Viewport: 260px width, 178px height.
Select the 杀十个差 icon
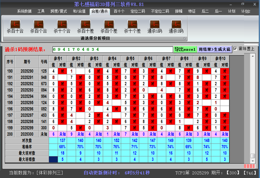(x=132, y=24)
